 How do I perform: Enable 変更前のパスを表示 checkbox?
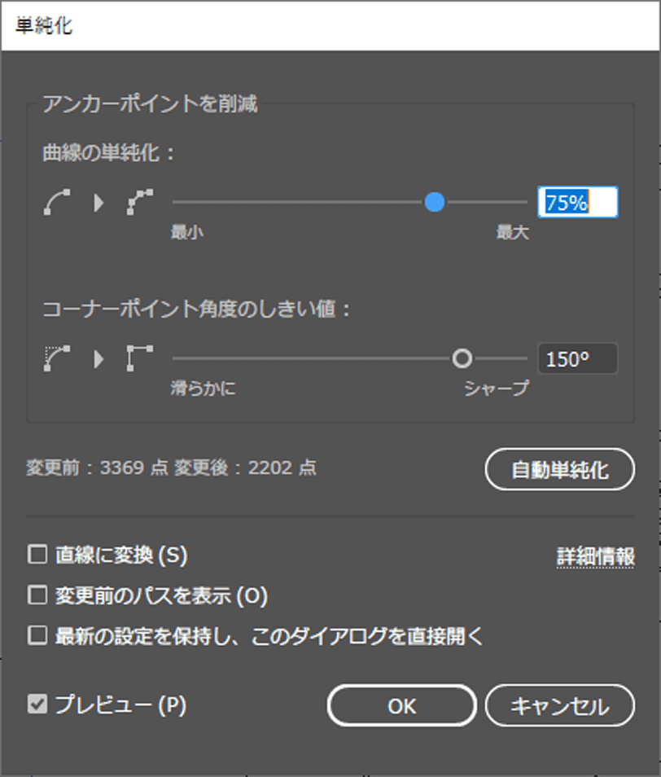point(37,595)
